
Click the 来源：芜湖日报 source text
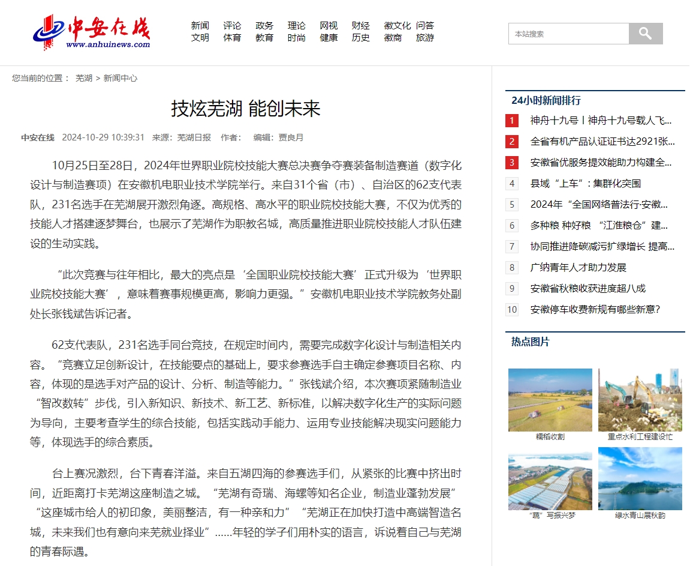coord(181,138)
